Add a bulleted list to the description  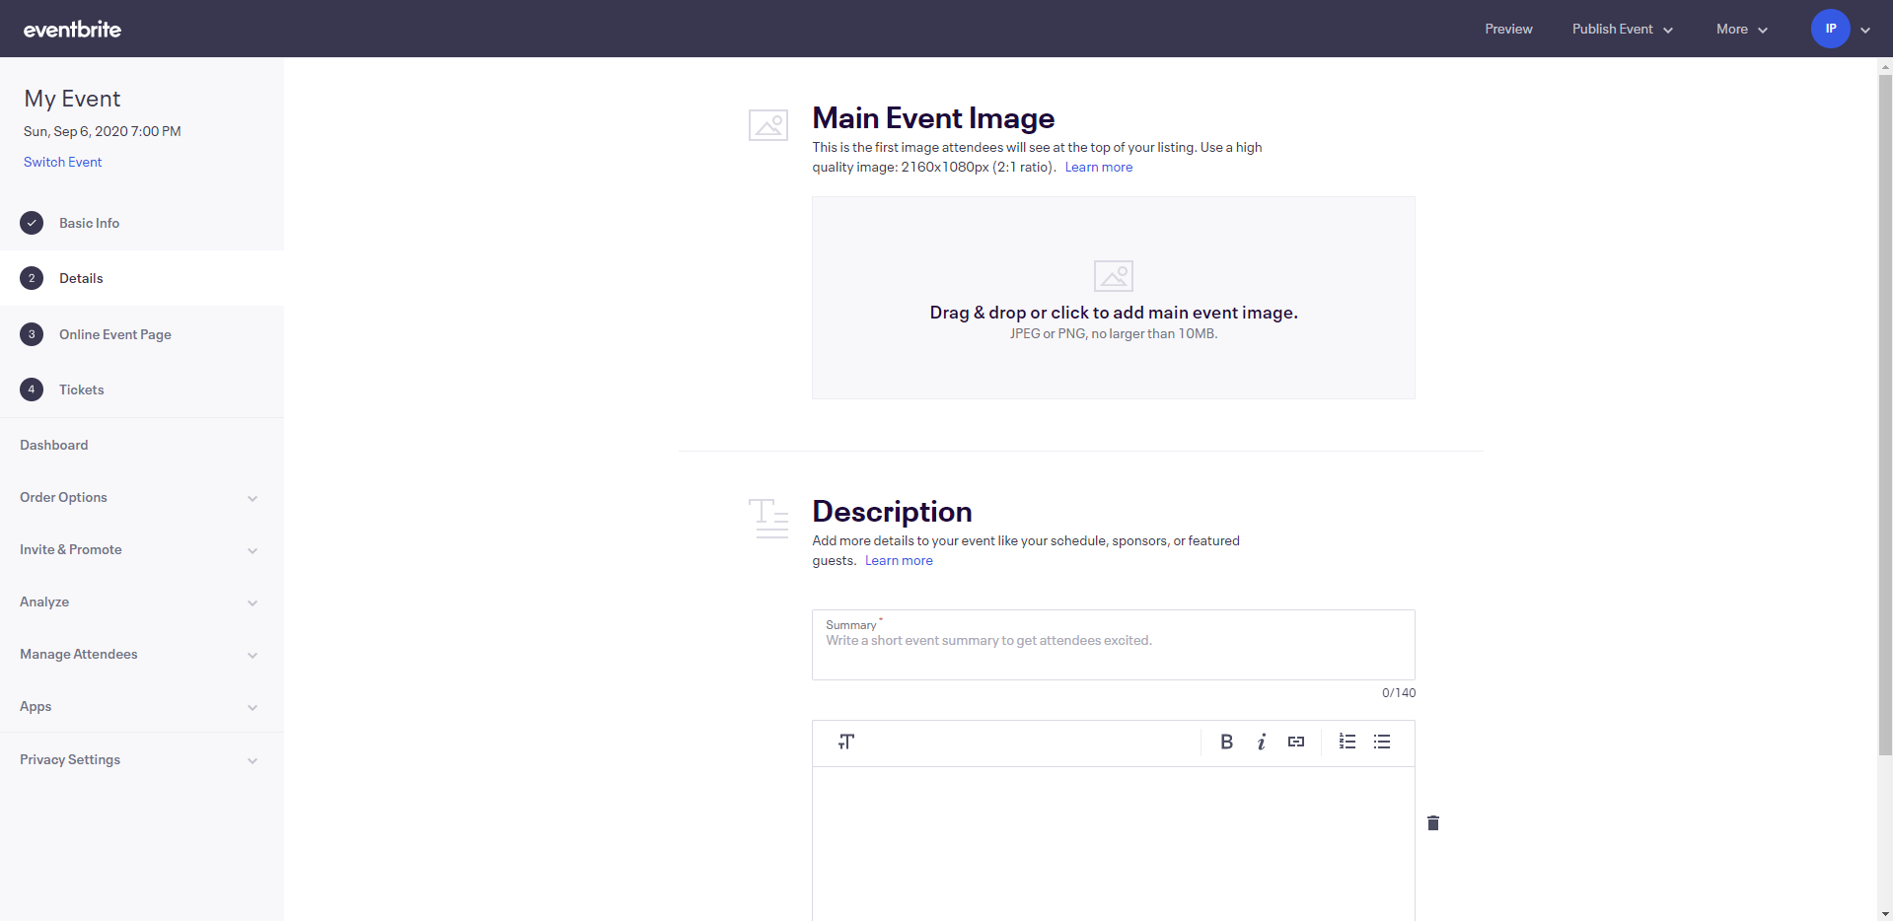[1381, 742]
